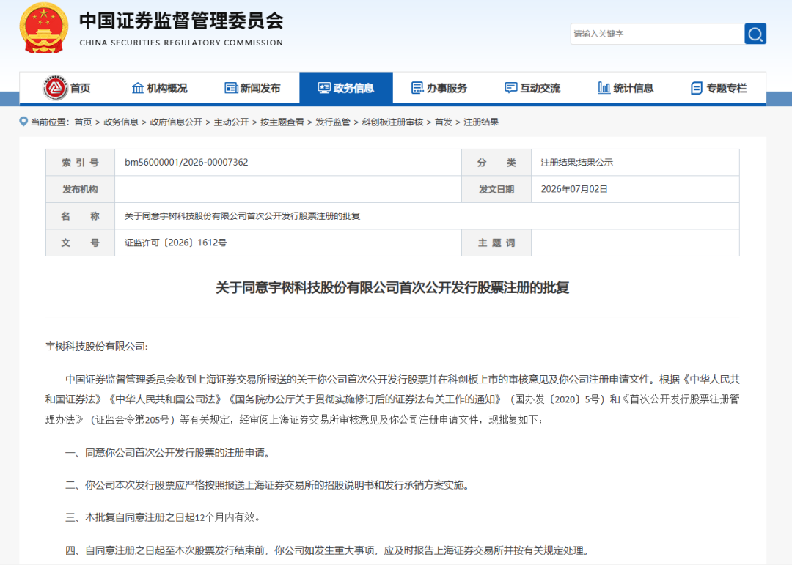This screenshot has height=565, width=792.
Task: Click 注册结果 breadcrumb link
Action: [x=481, y=122]
